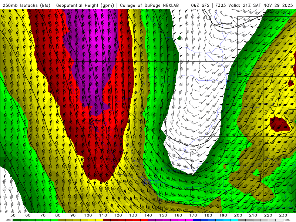Click the 210 value on the color scale
Screen dimensions: 296x222
tap(253, 215)
